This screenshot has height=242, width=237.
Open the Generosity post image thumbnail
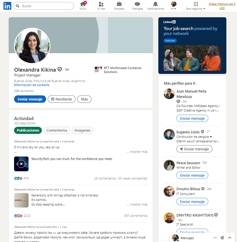click(x=21, y=200)
